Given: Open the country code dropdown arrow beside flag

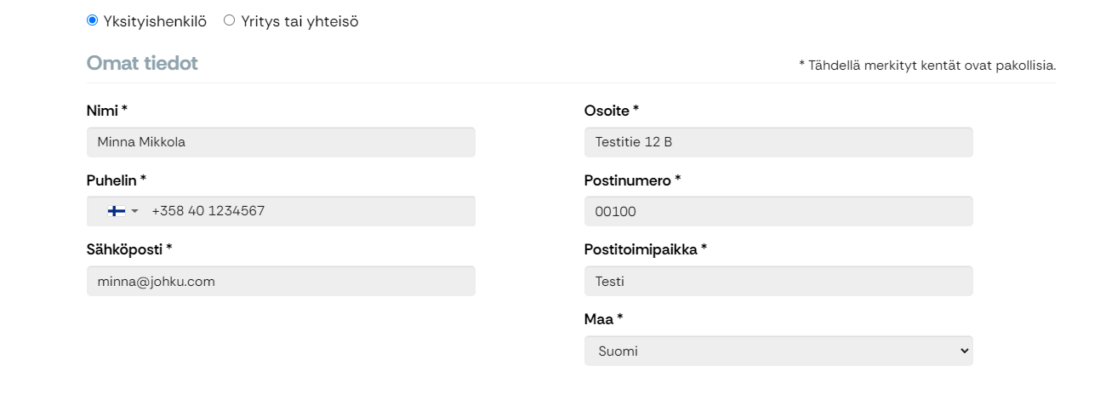Looking at the screenshot, I should [x=134, y=211].
